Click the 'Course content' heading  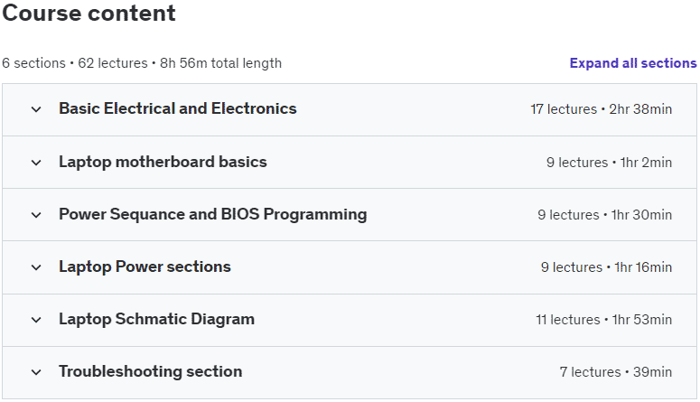[89, 13]
